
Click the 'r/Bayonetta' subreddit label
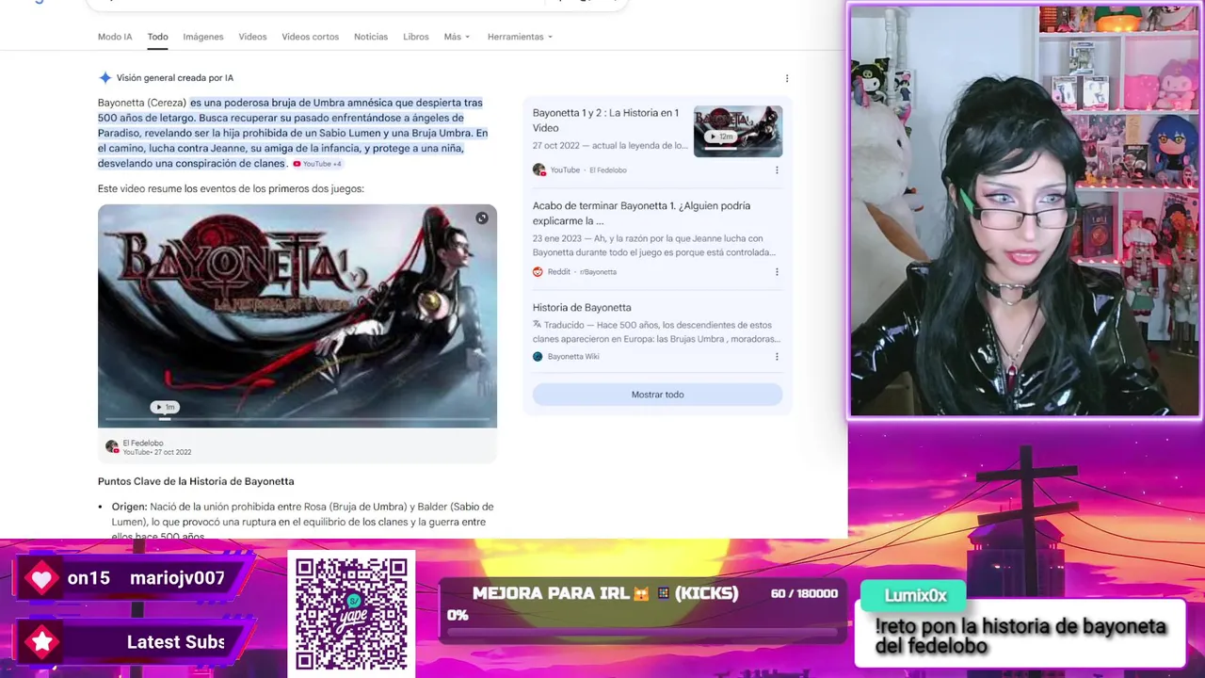click(x=598, y=272)
